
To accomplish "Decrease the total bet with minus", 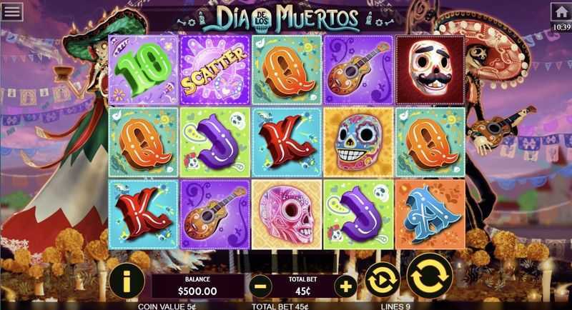I will tap(260, 286).
